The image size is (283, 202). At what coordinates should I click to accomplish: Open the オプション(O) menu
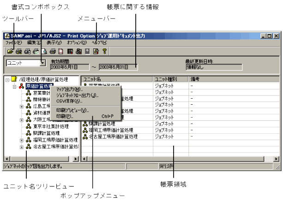click(77, 42)
